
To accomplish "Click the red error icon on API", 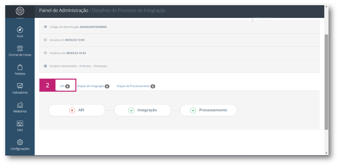I will [72, 110].
